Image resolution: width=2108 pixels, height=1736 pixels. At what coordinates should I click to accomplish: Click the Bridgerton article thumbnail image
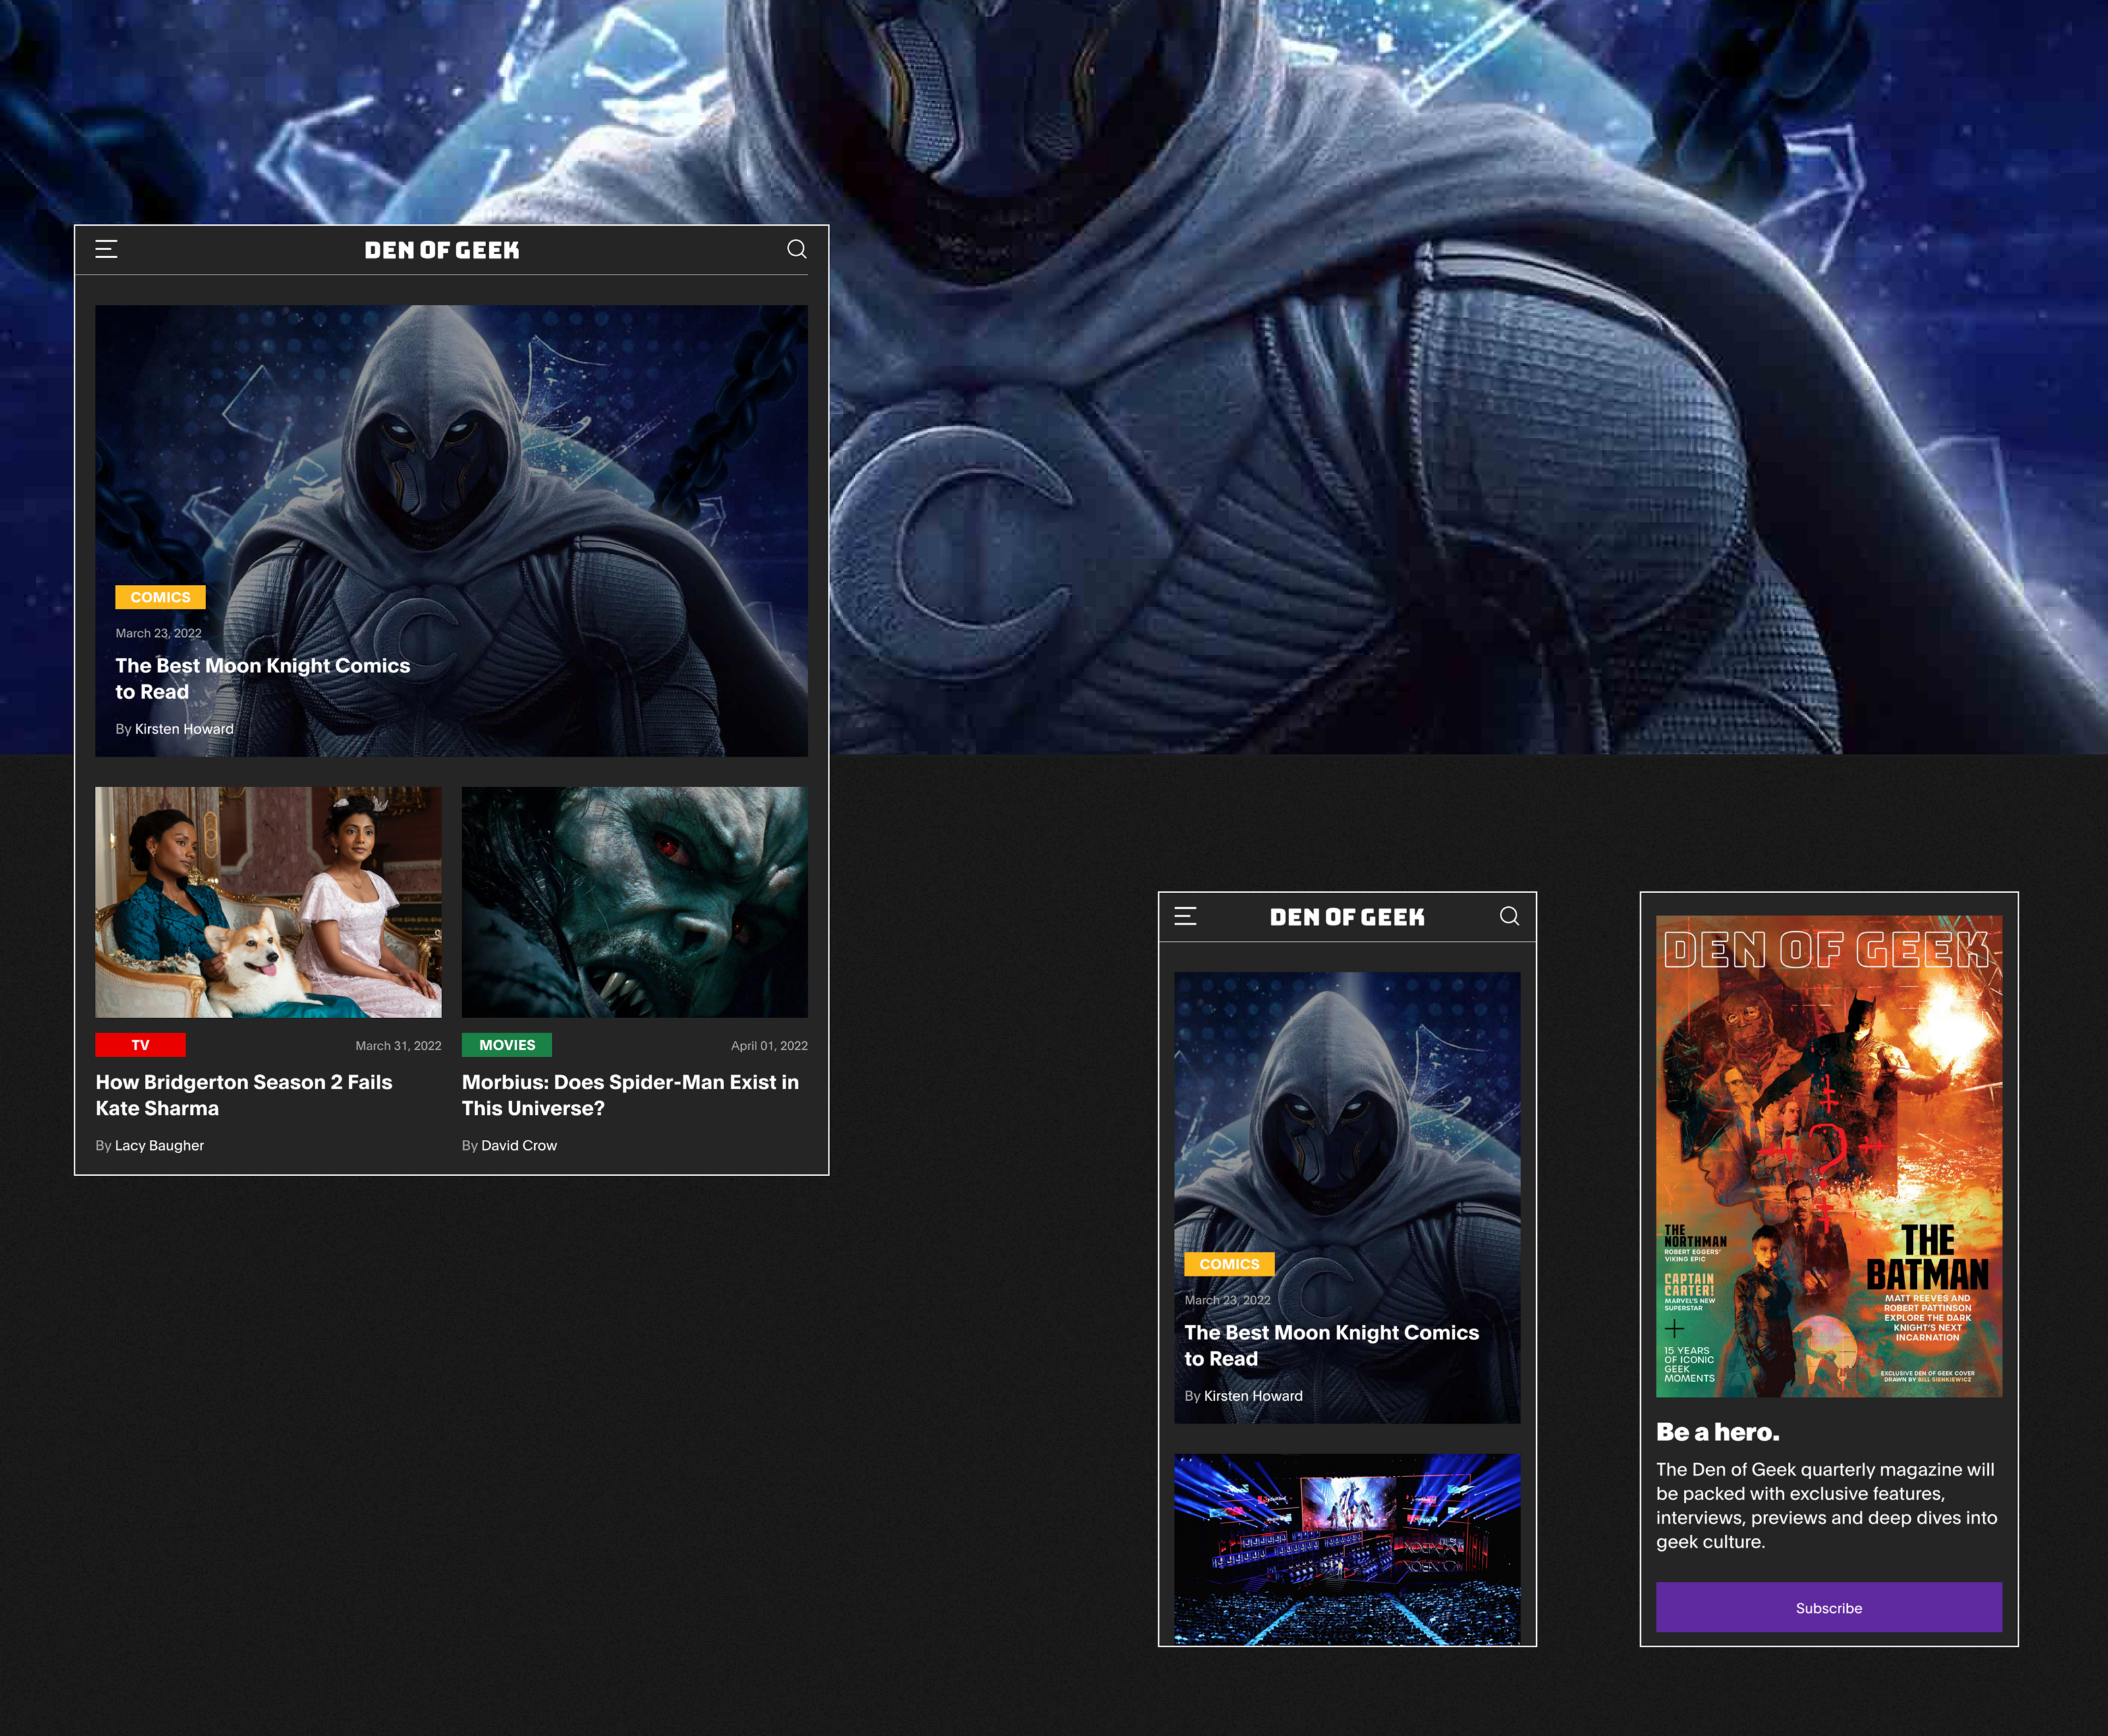tap(268, 902)
